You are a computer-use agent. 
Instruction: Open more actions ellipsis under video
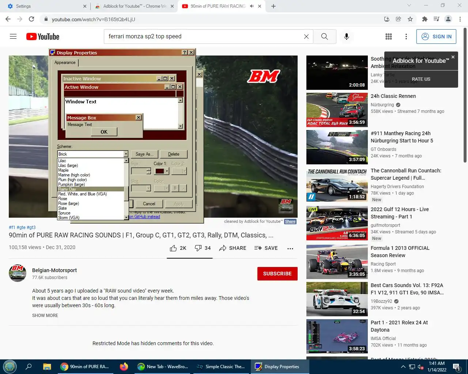290,248
